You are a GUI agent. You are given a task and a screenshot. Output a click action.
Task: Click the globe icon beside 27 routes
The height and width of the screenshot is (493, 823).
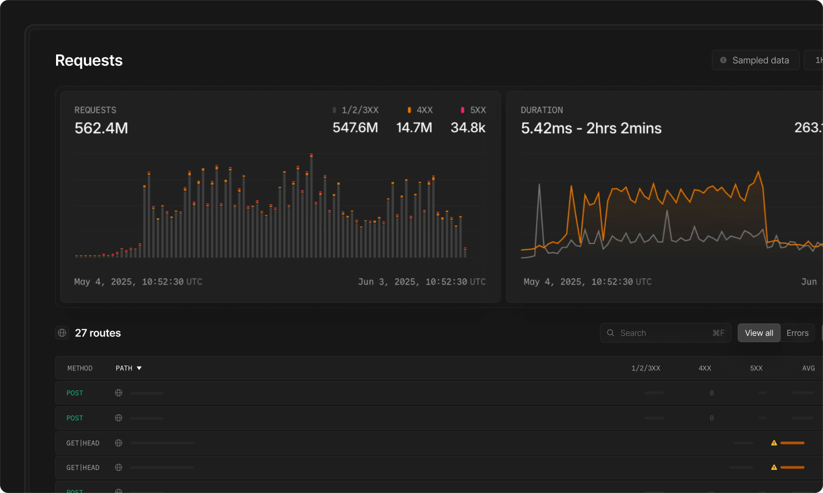click(x=62, y=333)
